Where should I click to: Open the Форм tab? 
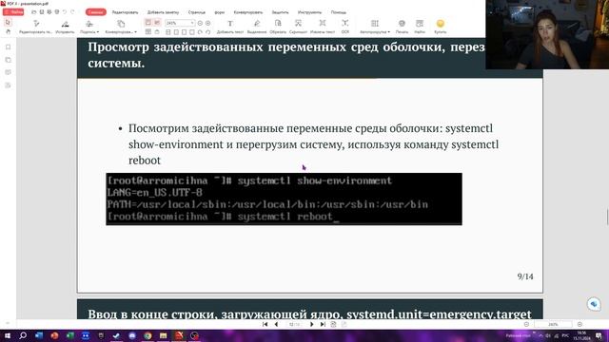220,12
